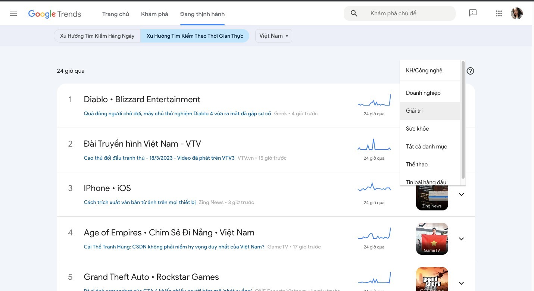534x291 pixels.
Task: Choose Sức khỏe category
Action: click(x=430, y=129)
